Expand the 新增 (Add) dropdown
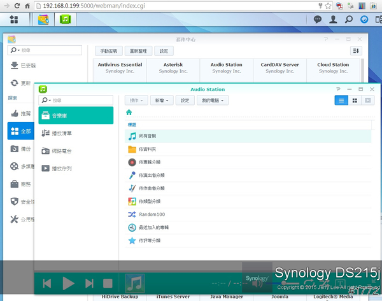Image resolution: width=382 pixels, height=301 pixels. 161,101
